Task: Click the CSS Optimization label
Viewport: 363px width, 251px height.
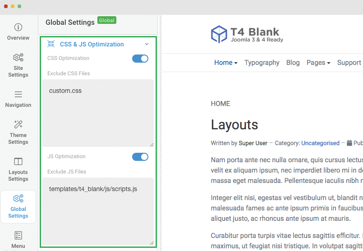Action: [x=68, y=58]
